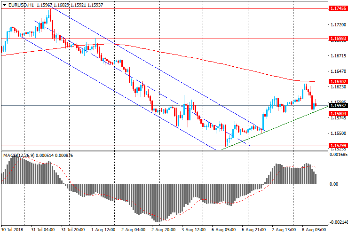
Task: Select the 2 Aug 04:00 time label
Action: [x=134, y=230]
